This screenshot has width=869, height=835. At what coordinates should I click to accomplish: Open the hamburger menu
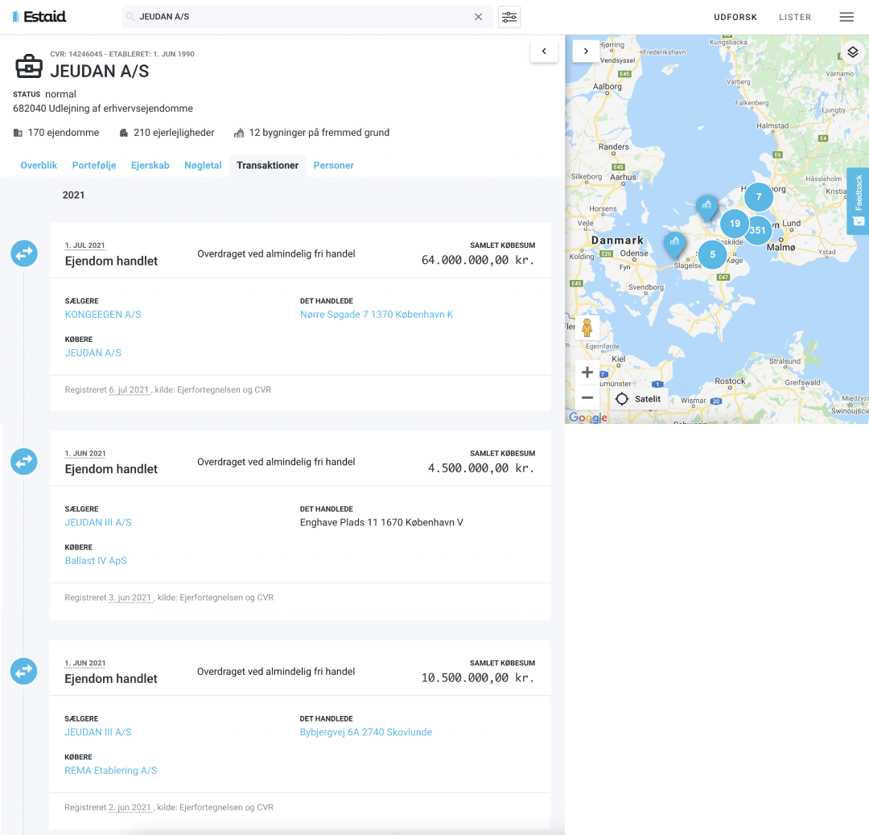point(846,17)
